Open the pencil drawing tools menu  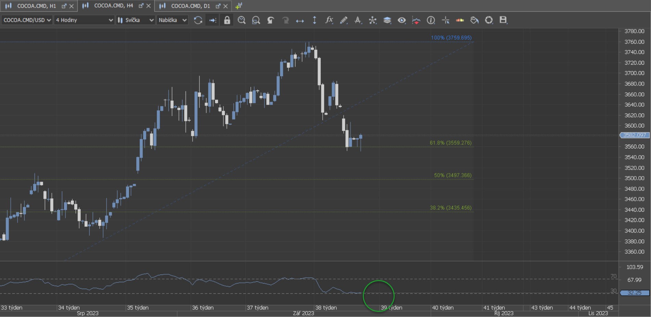click(x=344, y=20)
